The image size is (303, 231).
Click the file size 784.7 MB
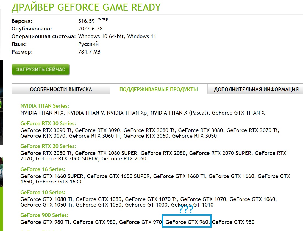click(x=89, y=52)
